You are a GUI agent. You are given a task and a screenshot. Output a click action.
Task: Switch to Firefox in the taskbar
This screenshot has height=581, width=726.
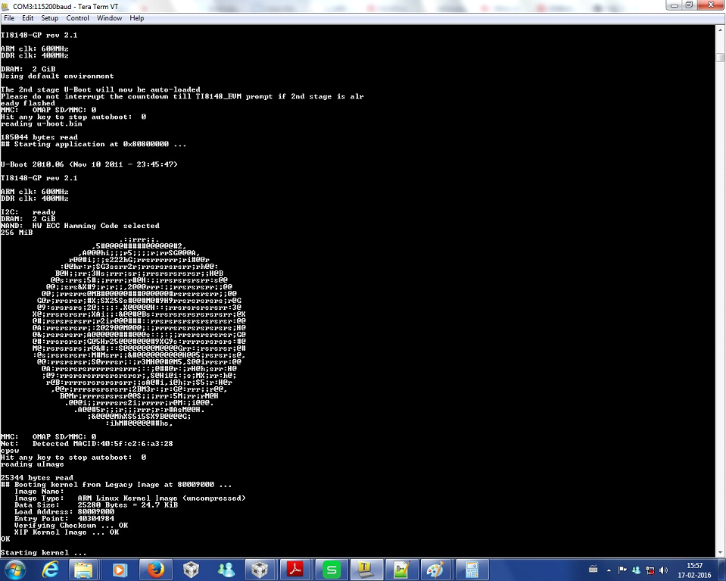156,570
